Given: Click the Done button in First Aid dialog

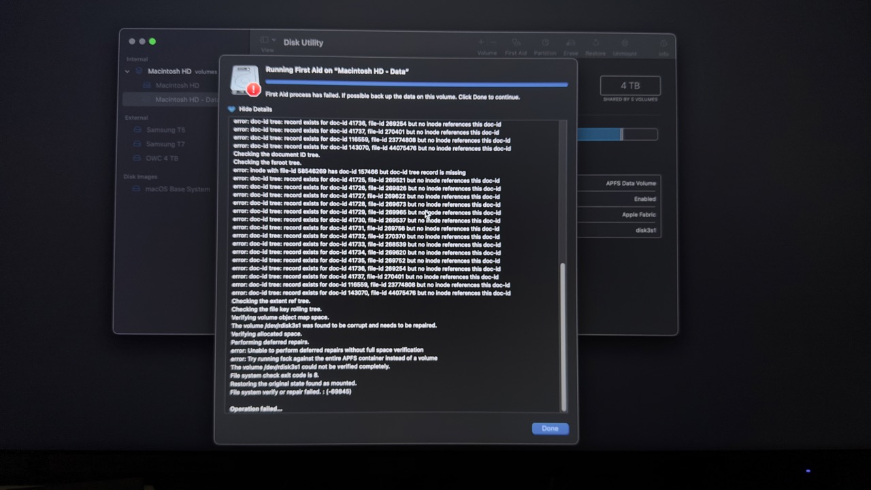Looking at the screenshot, I should pos(550,429).
